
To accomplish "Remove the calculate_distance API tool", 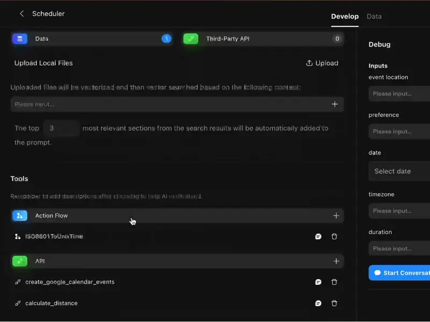I will (x=334, y=303).
